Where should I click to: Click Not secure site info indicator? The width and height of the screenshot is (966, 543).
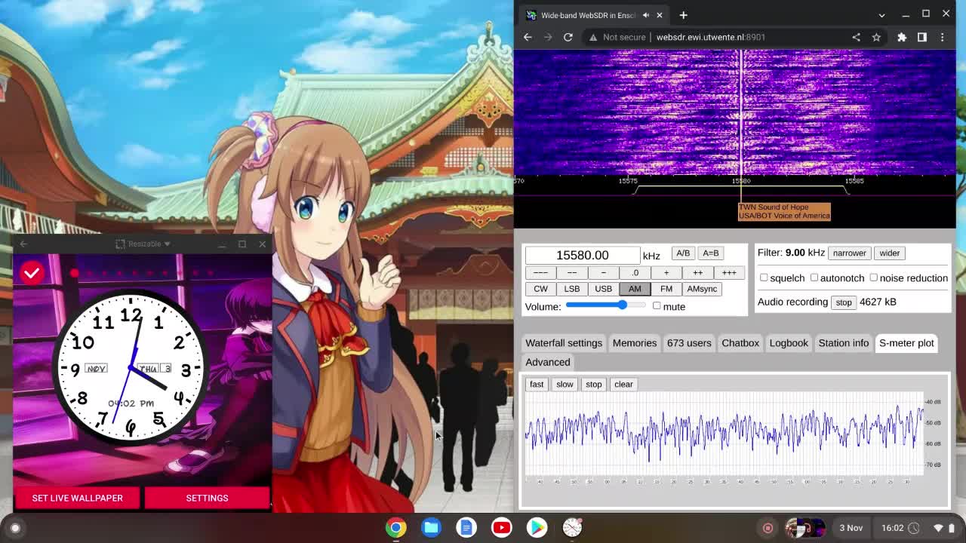pyautogui.click(x=618, y=37)
